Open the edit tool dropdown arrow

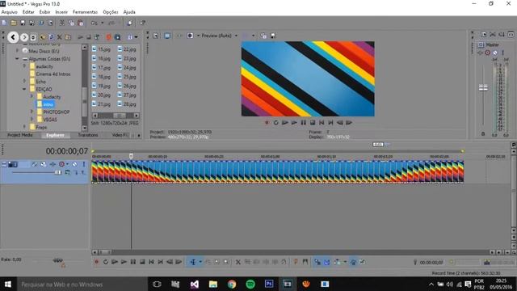pos(200,262)
